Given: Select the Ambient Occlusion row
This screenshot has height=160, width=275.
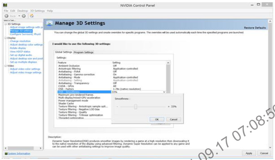Looking at the screenshot, I should pos(112,66).
